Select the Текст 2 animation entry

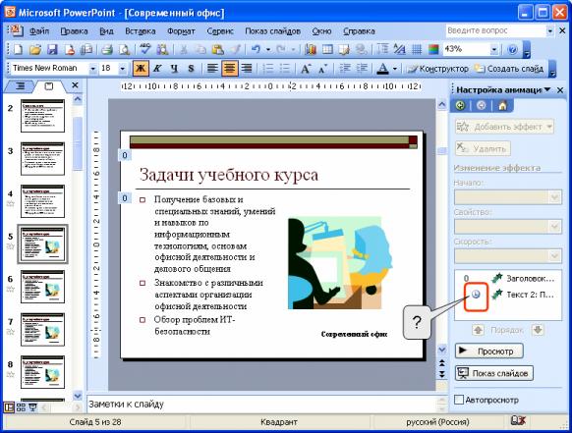point(508,295)
